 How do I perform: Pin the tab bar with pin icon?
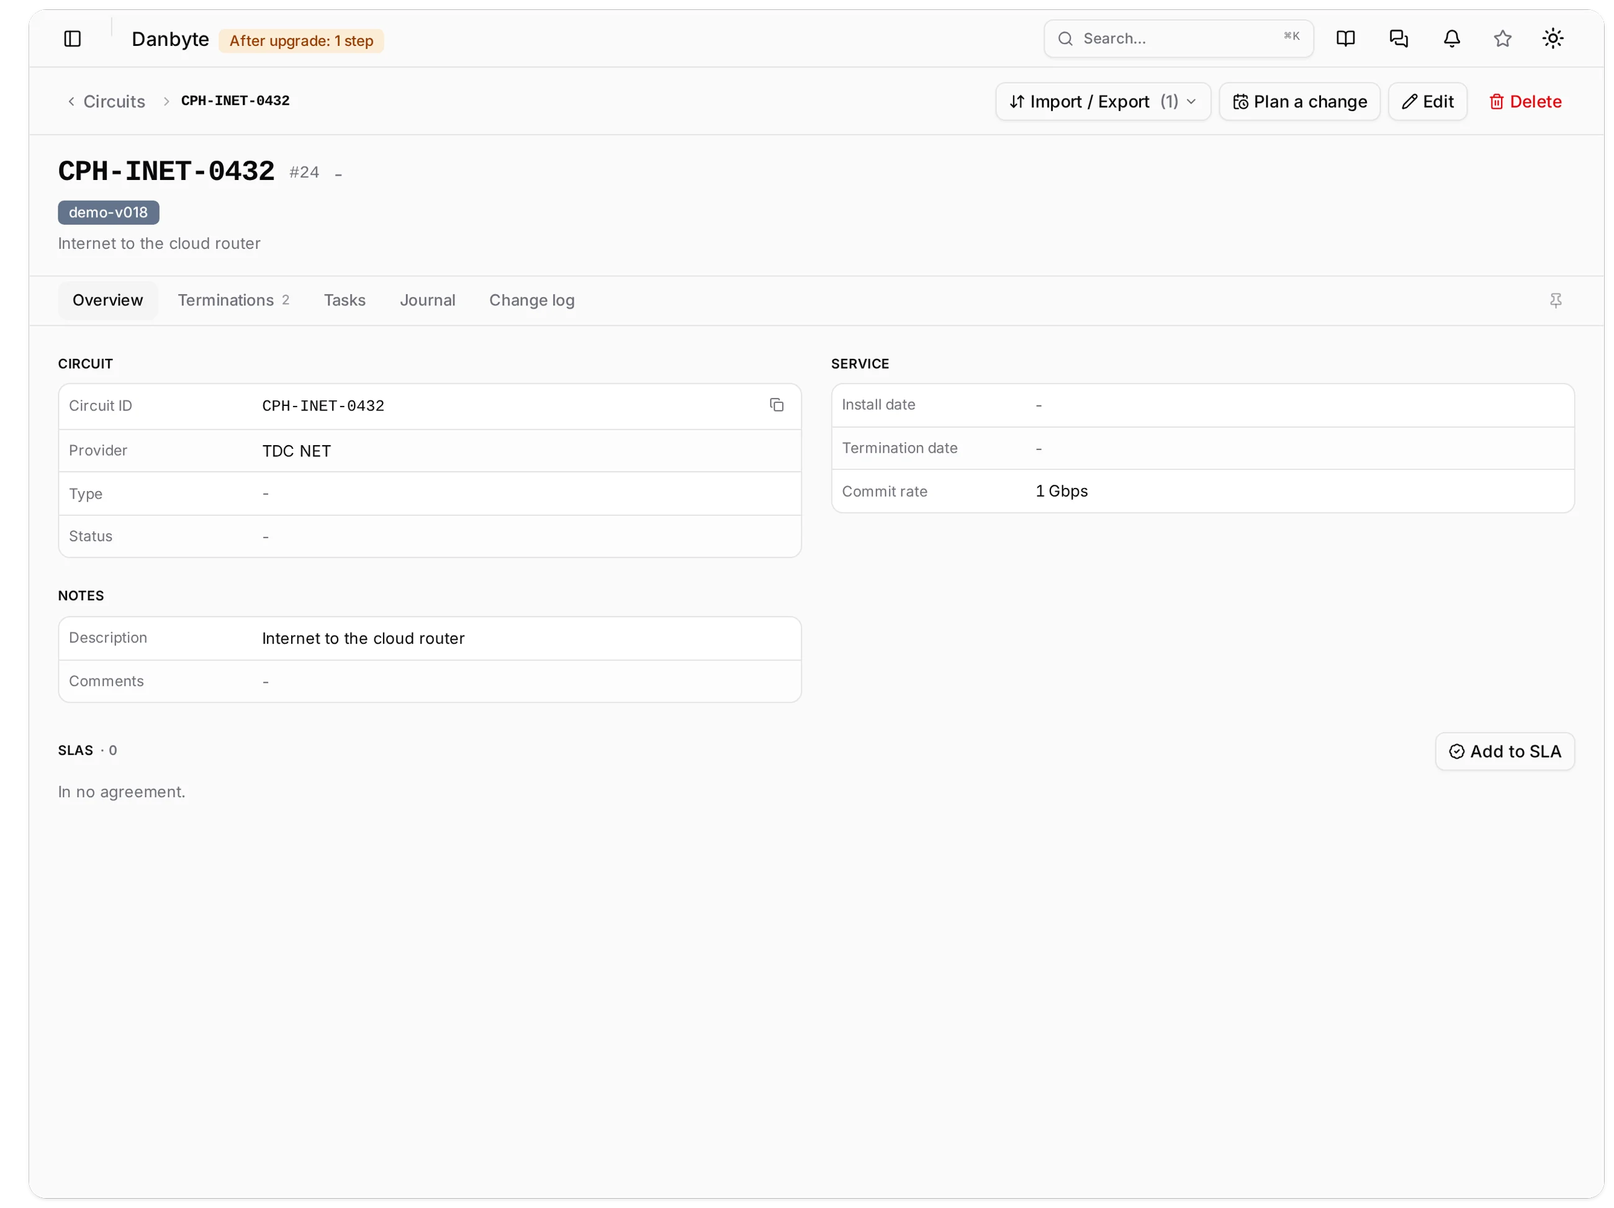coord(1555,300)
